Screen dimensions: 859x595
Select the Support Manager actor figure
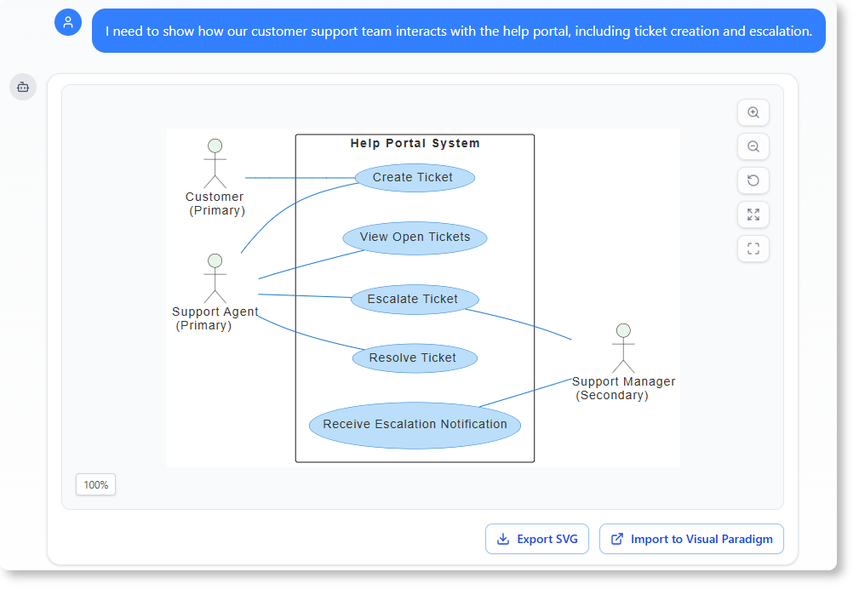coord(623,347)
